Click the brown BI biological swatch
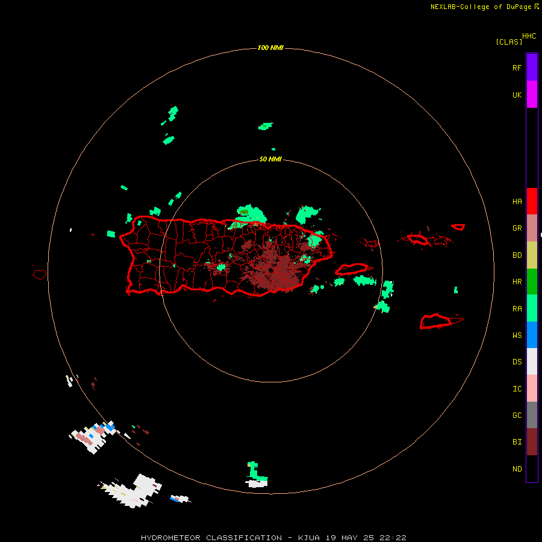 [x=532, y=442]
